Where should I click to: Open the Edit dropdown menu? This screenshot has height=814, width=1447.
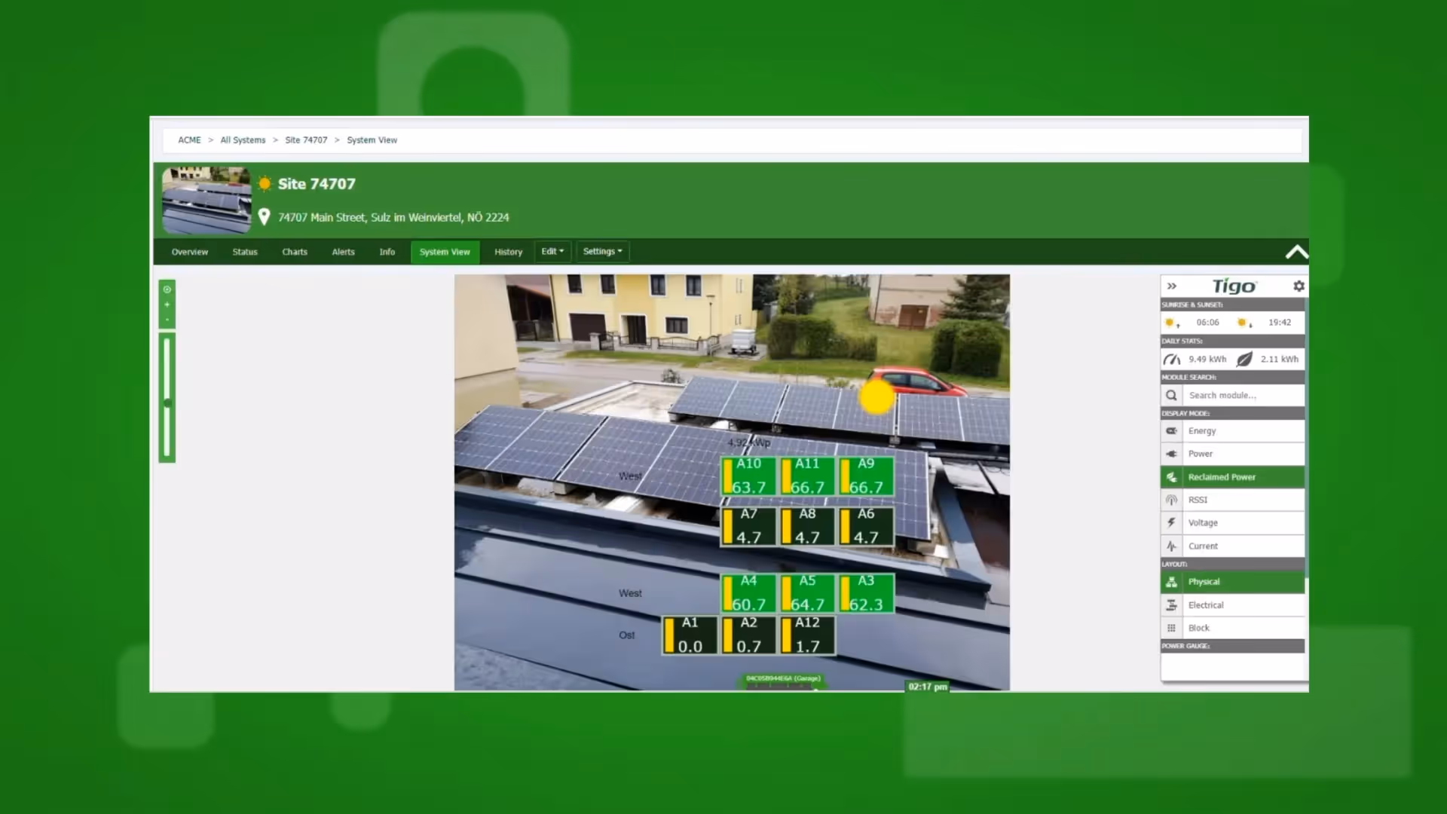click(552, 252)
